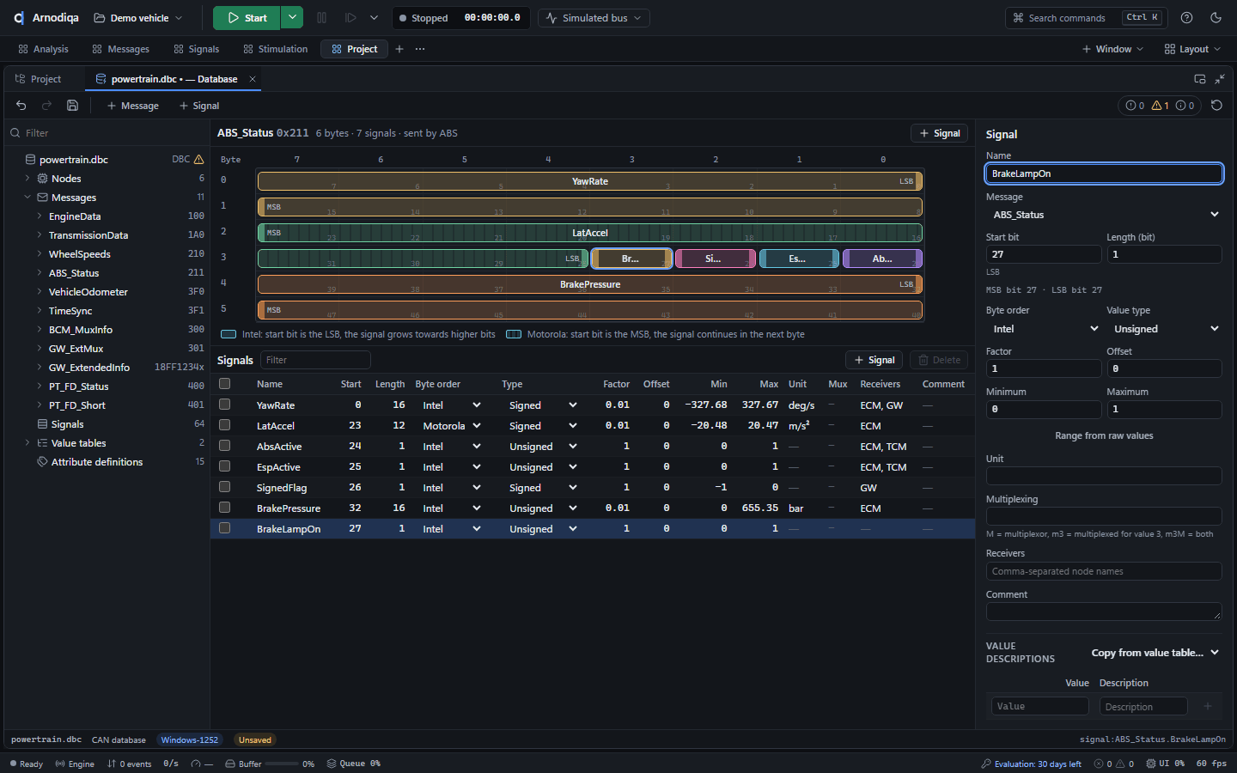The width and height of the screenshot is (1237, 773).
Task: Click the Receivers input field
Action: pyautogui.click(x=1104, y=571)
